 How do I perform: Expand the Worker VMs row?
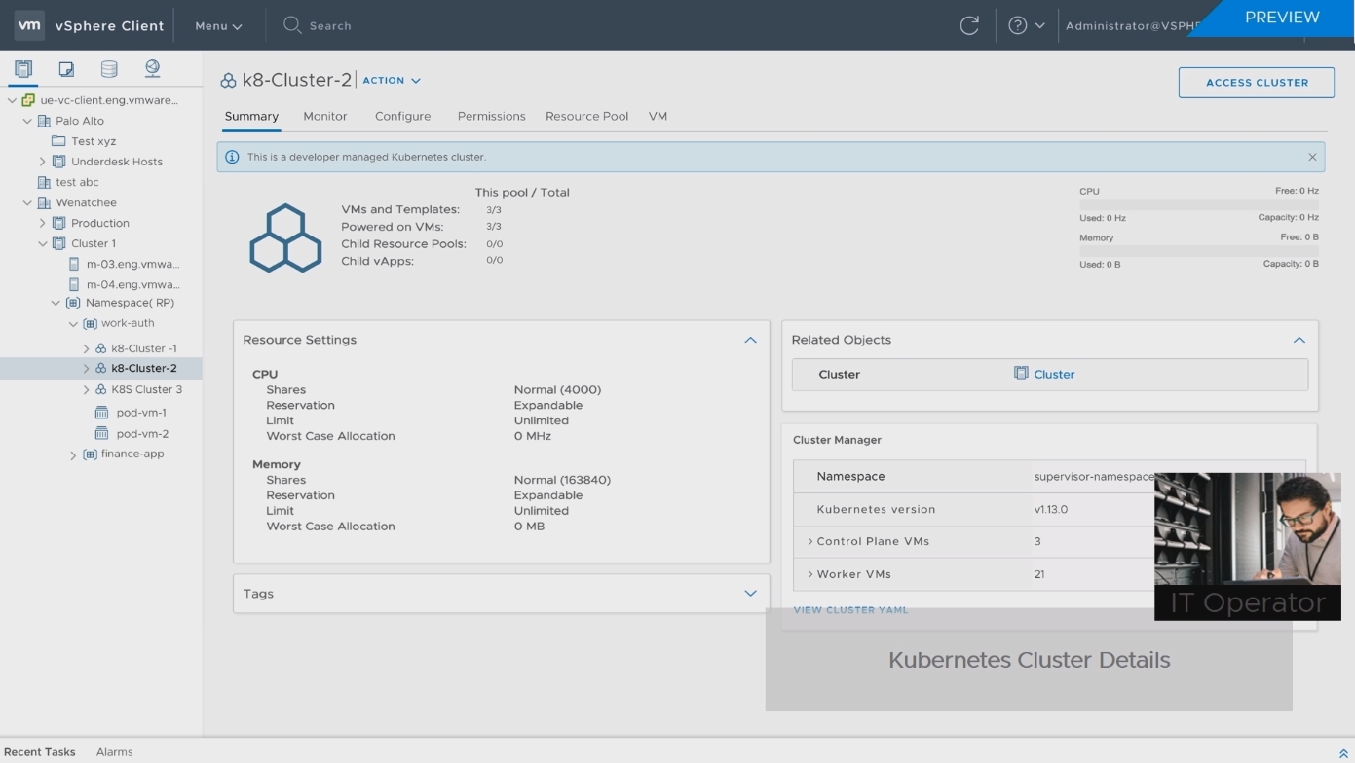[x=809, y=574]
